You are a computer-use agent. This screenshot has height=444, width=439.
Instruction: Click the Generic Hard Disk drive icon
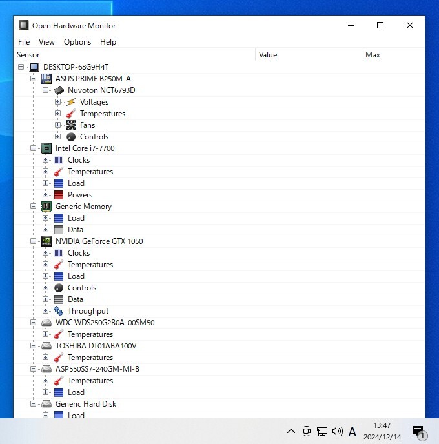coord(46,404)
